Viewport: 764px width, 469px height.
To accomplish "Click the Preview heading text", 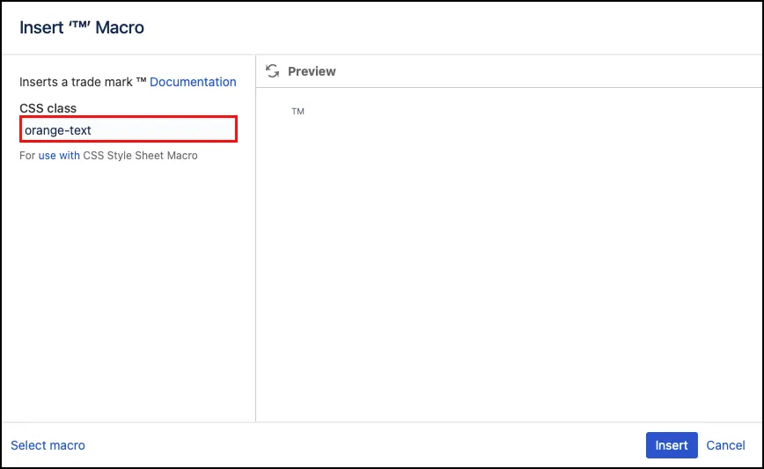I will click(x=312, y=71).
